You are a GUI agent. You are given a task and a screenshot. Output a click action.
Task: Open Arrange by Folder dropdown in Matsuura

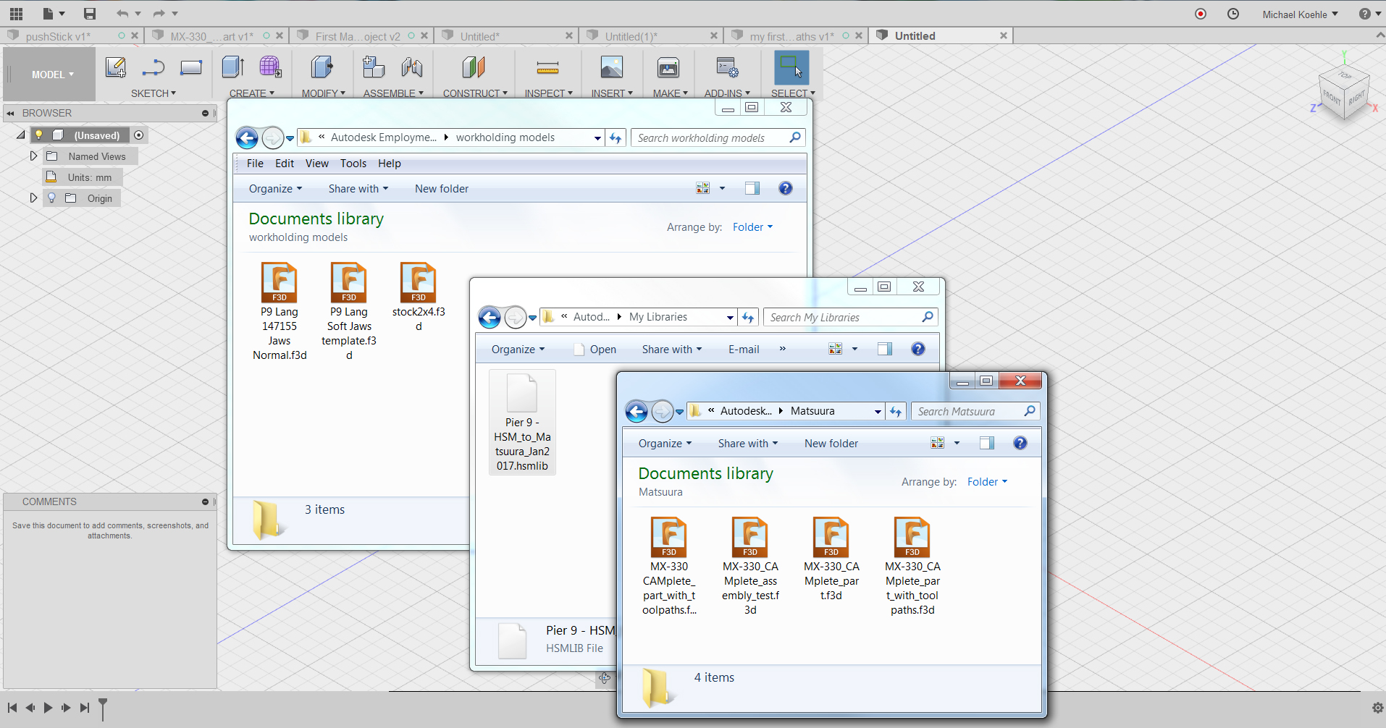[x=987, y=482]
